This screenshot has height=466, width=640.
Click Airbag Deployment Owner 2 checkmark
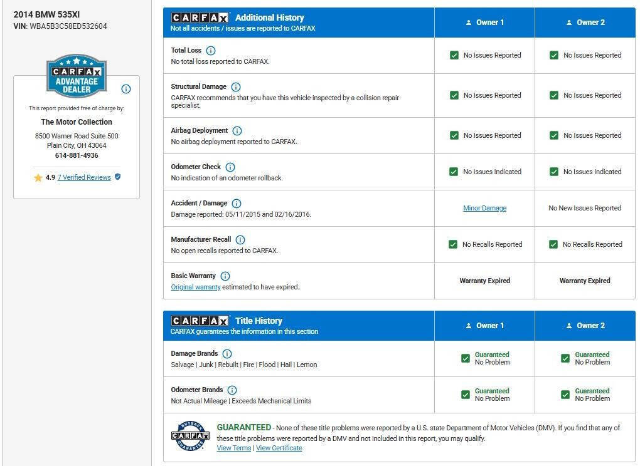point(554,135)
